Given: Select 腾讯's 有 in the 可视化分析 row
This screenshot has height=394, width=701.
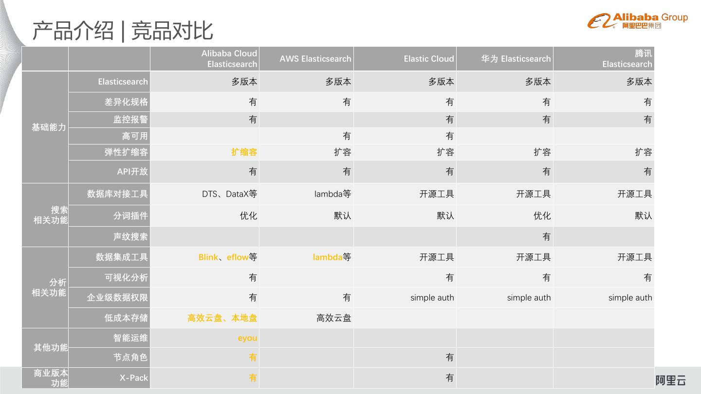Looking at the screenshot, I should point(647,278).
